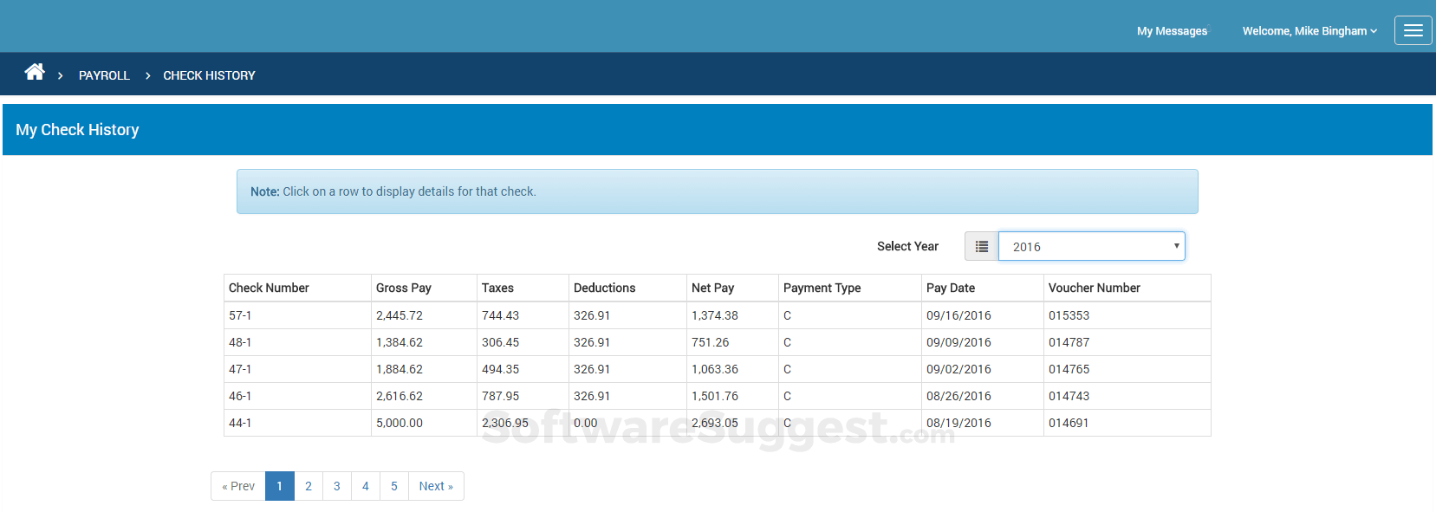1436x512 pixels.
Task: Select the check 47-1 row
Action: [x=240, y=369]
